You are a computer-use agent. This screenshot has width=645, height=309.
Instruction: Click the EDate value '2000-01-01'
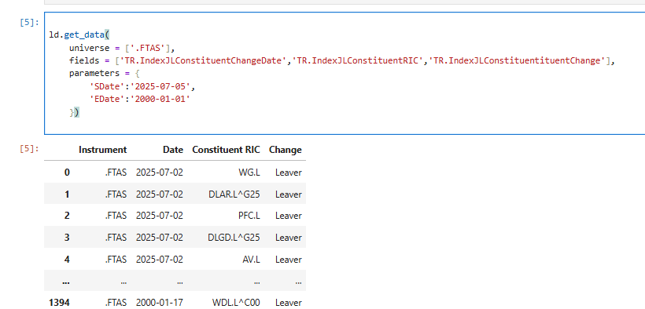[x=160, y=100]
